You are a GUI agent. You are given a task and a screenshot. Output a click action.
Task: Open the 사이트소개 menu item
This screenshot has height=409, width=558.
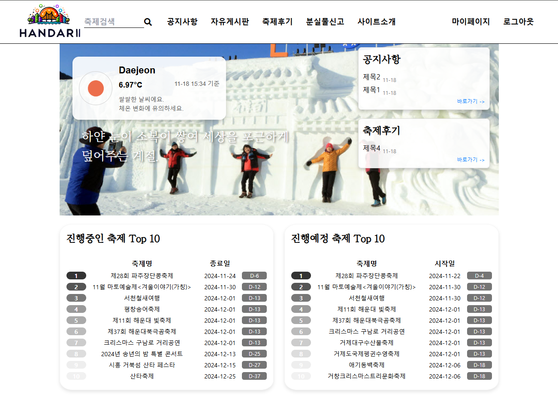pos(377,21)
